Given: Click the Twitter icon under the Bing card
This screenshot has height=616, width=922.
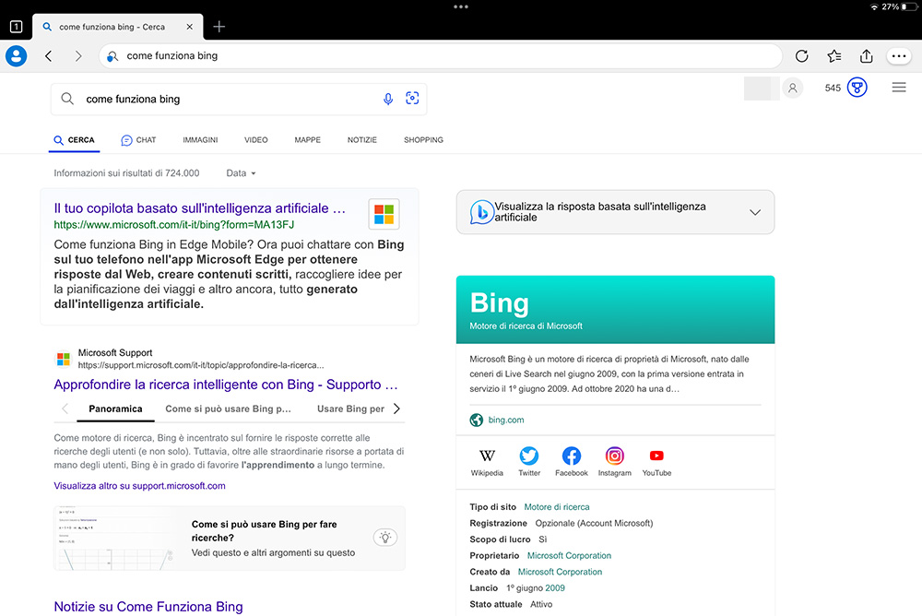Looking at the screenshot, I should pos(528,456).
